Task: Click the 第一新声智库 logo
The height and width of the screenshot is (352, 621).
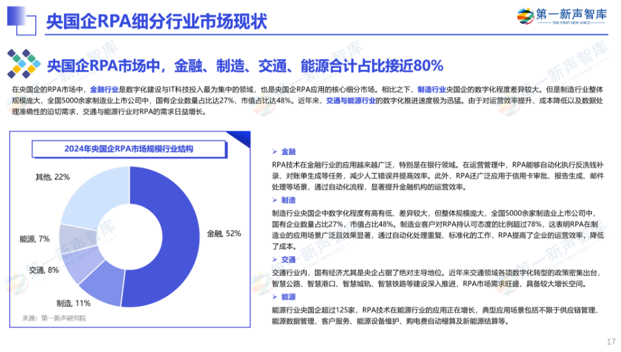Action: pyautogui.click(x=561, y=16)
